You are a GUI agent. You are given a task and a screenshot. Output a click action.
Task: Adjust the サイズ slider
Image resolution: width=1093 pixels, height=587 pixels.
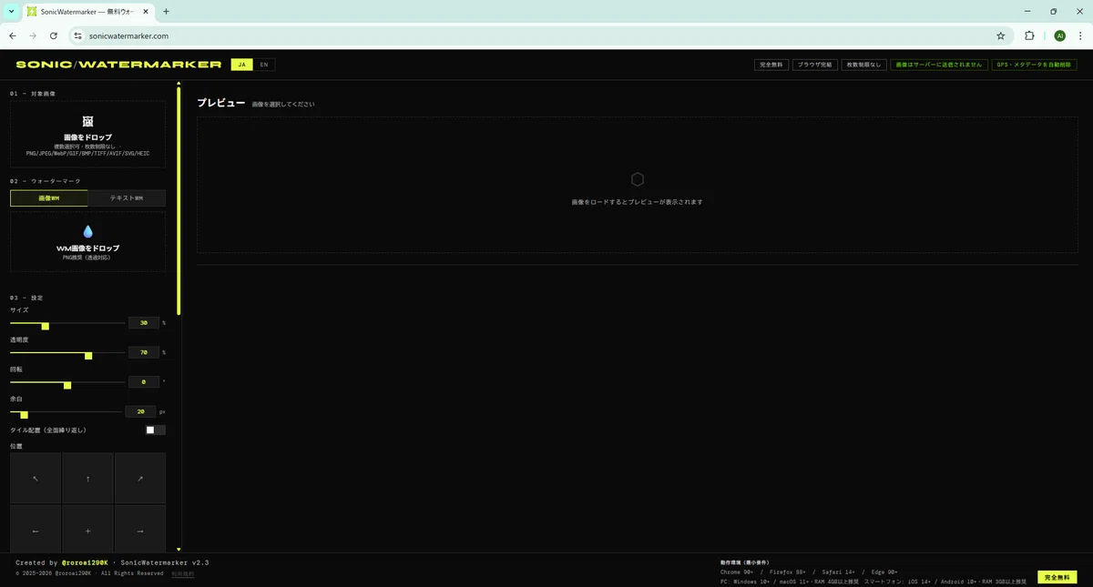(x=67, y=323)
